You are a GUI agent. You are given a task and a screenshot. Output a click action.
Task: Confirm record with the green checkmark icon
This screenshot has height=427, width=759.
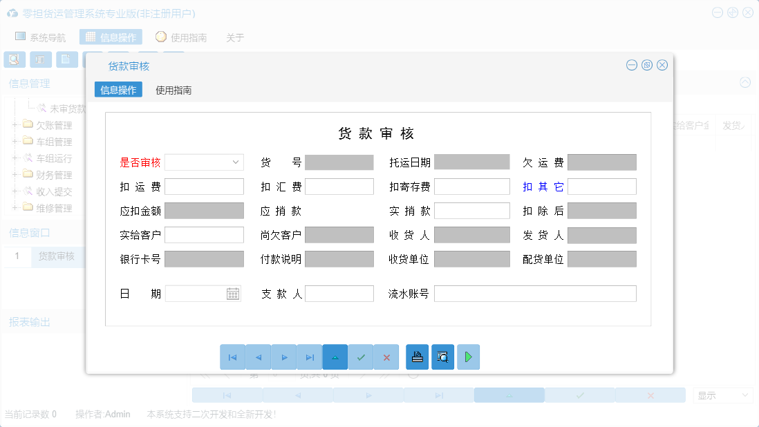pyautogui.click(x=361, y=357)
